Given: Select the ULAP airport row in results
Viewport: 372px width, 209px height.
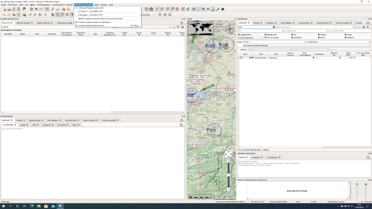Looking at the screenshot, I should (304, 58).
